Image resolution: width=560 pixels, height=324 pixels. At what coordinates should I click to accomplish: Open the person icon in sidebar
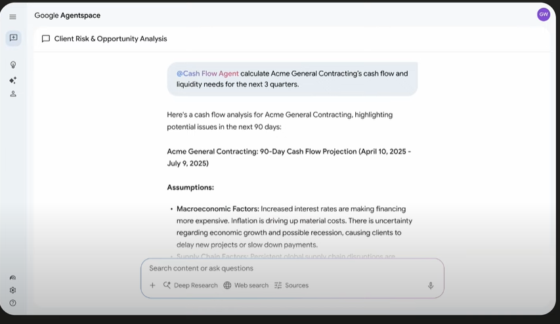pyautogui.click(x=13, y=94)
